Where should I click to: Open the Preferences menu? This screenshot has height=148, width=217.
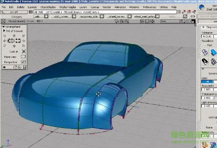149,7
